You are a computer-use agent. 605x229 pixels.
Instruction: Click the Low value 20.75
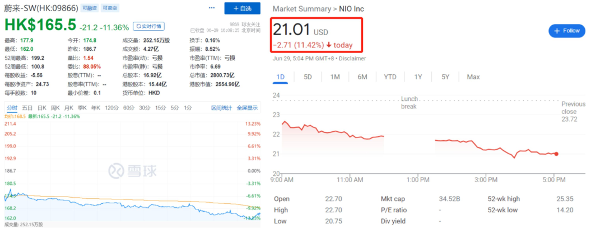coord(333,221)
